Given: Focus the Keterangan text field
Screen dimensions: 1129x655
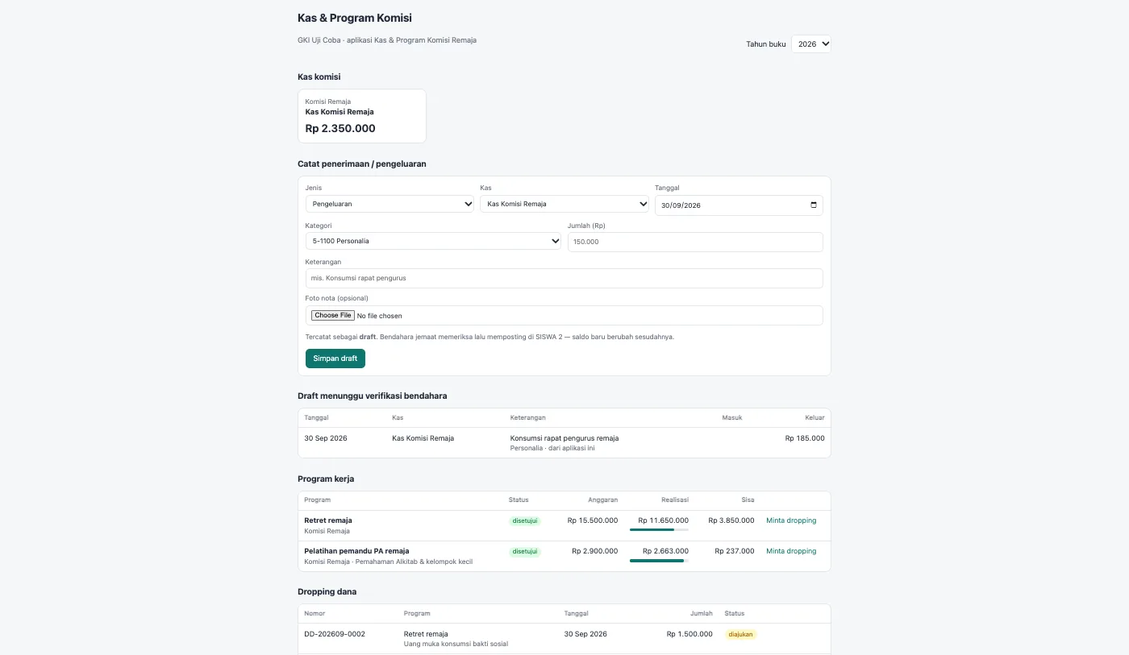Looking at the screenshot, I should [x=564, y=278].
